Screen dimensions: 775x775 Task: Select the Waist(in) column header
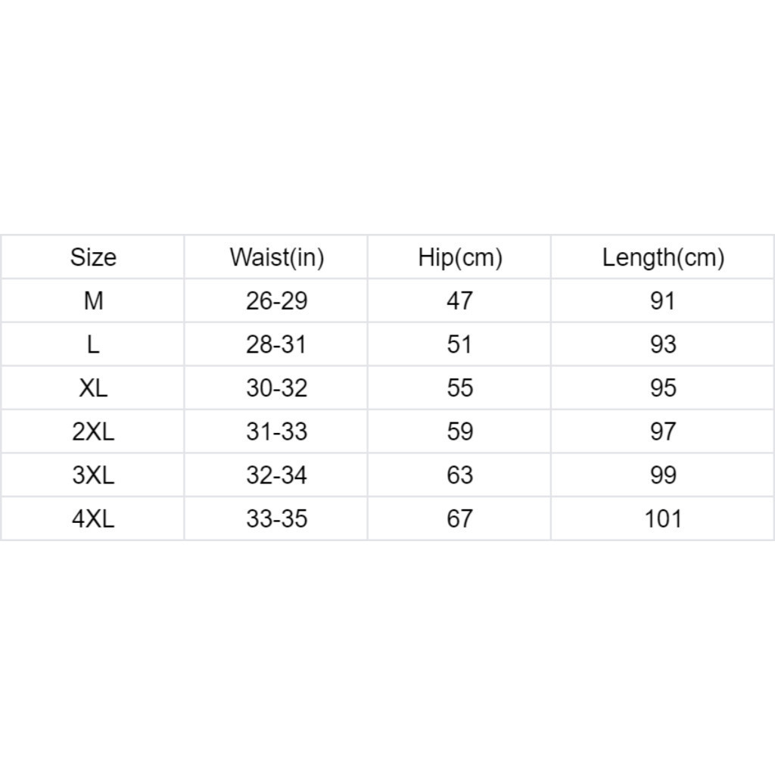click(x=276, y=257)
